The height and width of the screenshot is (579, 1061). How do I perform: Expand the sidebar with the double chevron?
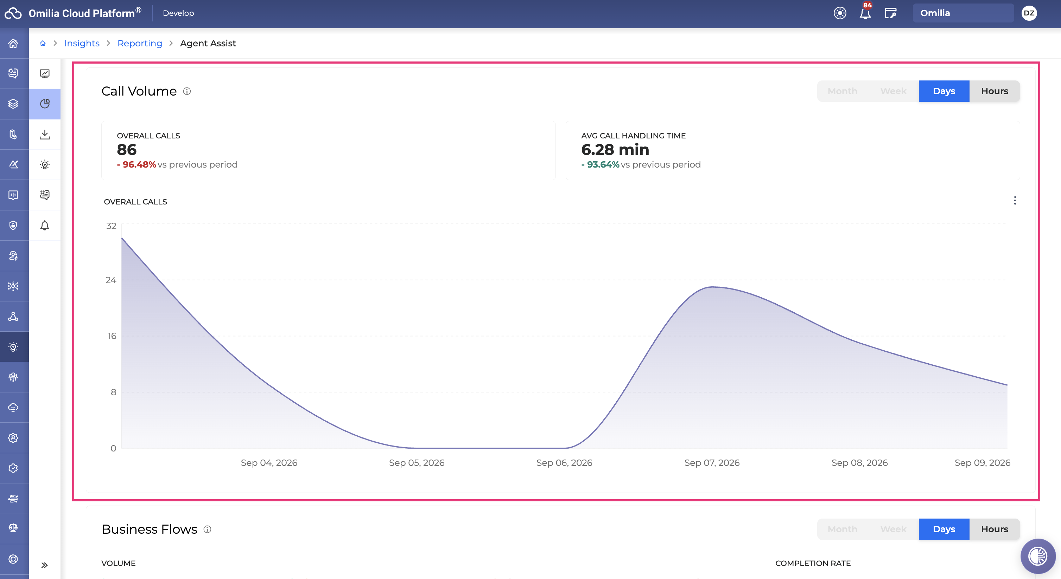coord(44,565)
